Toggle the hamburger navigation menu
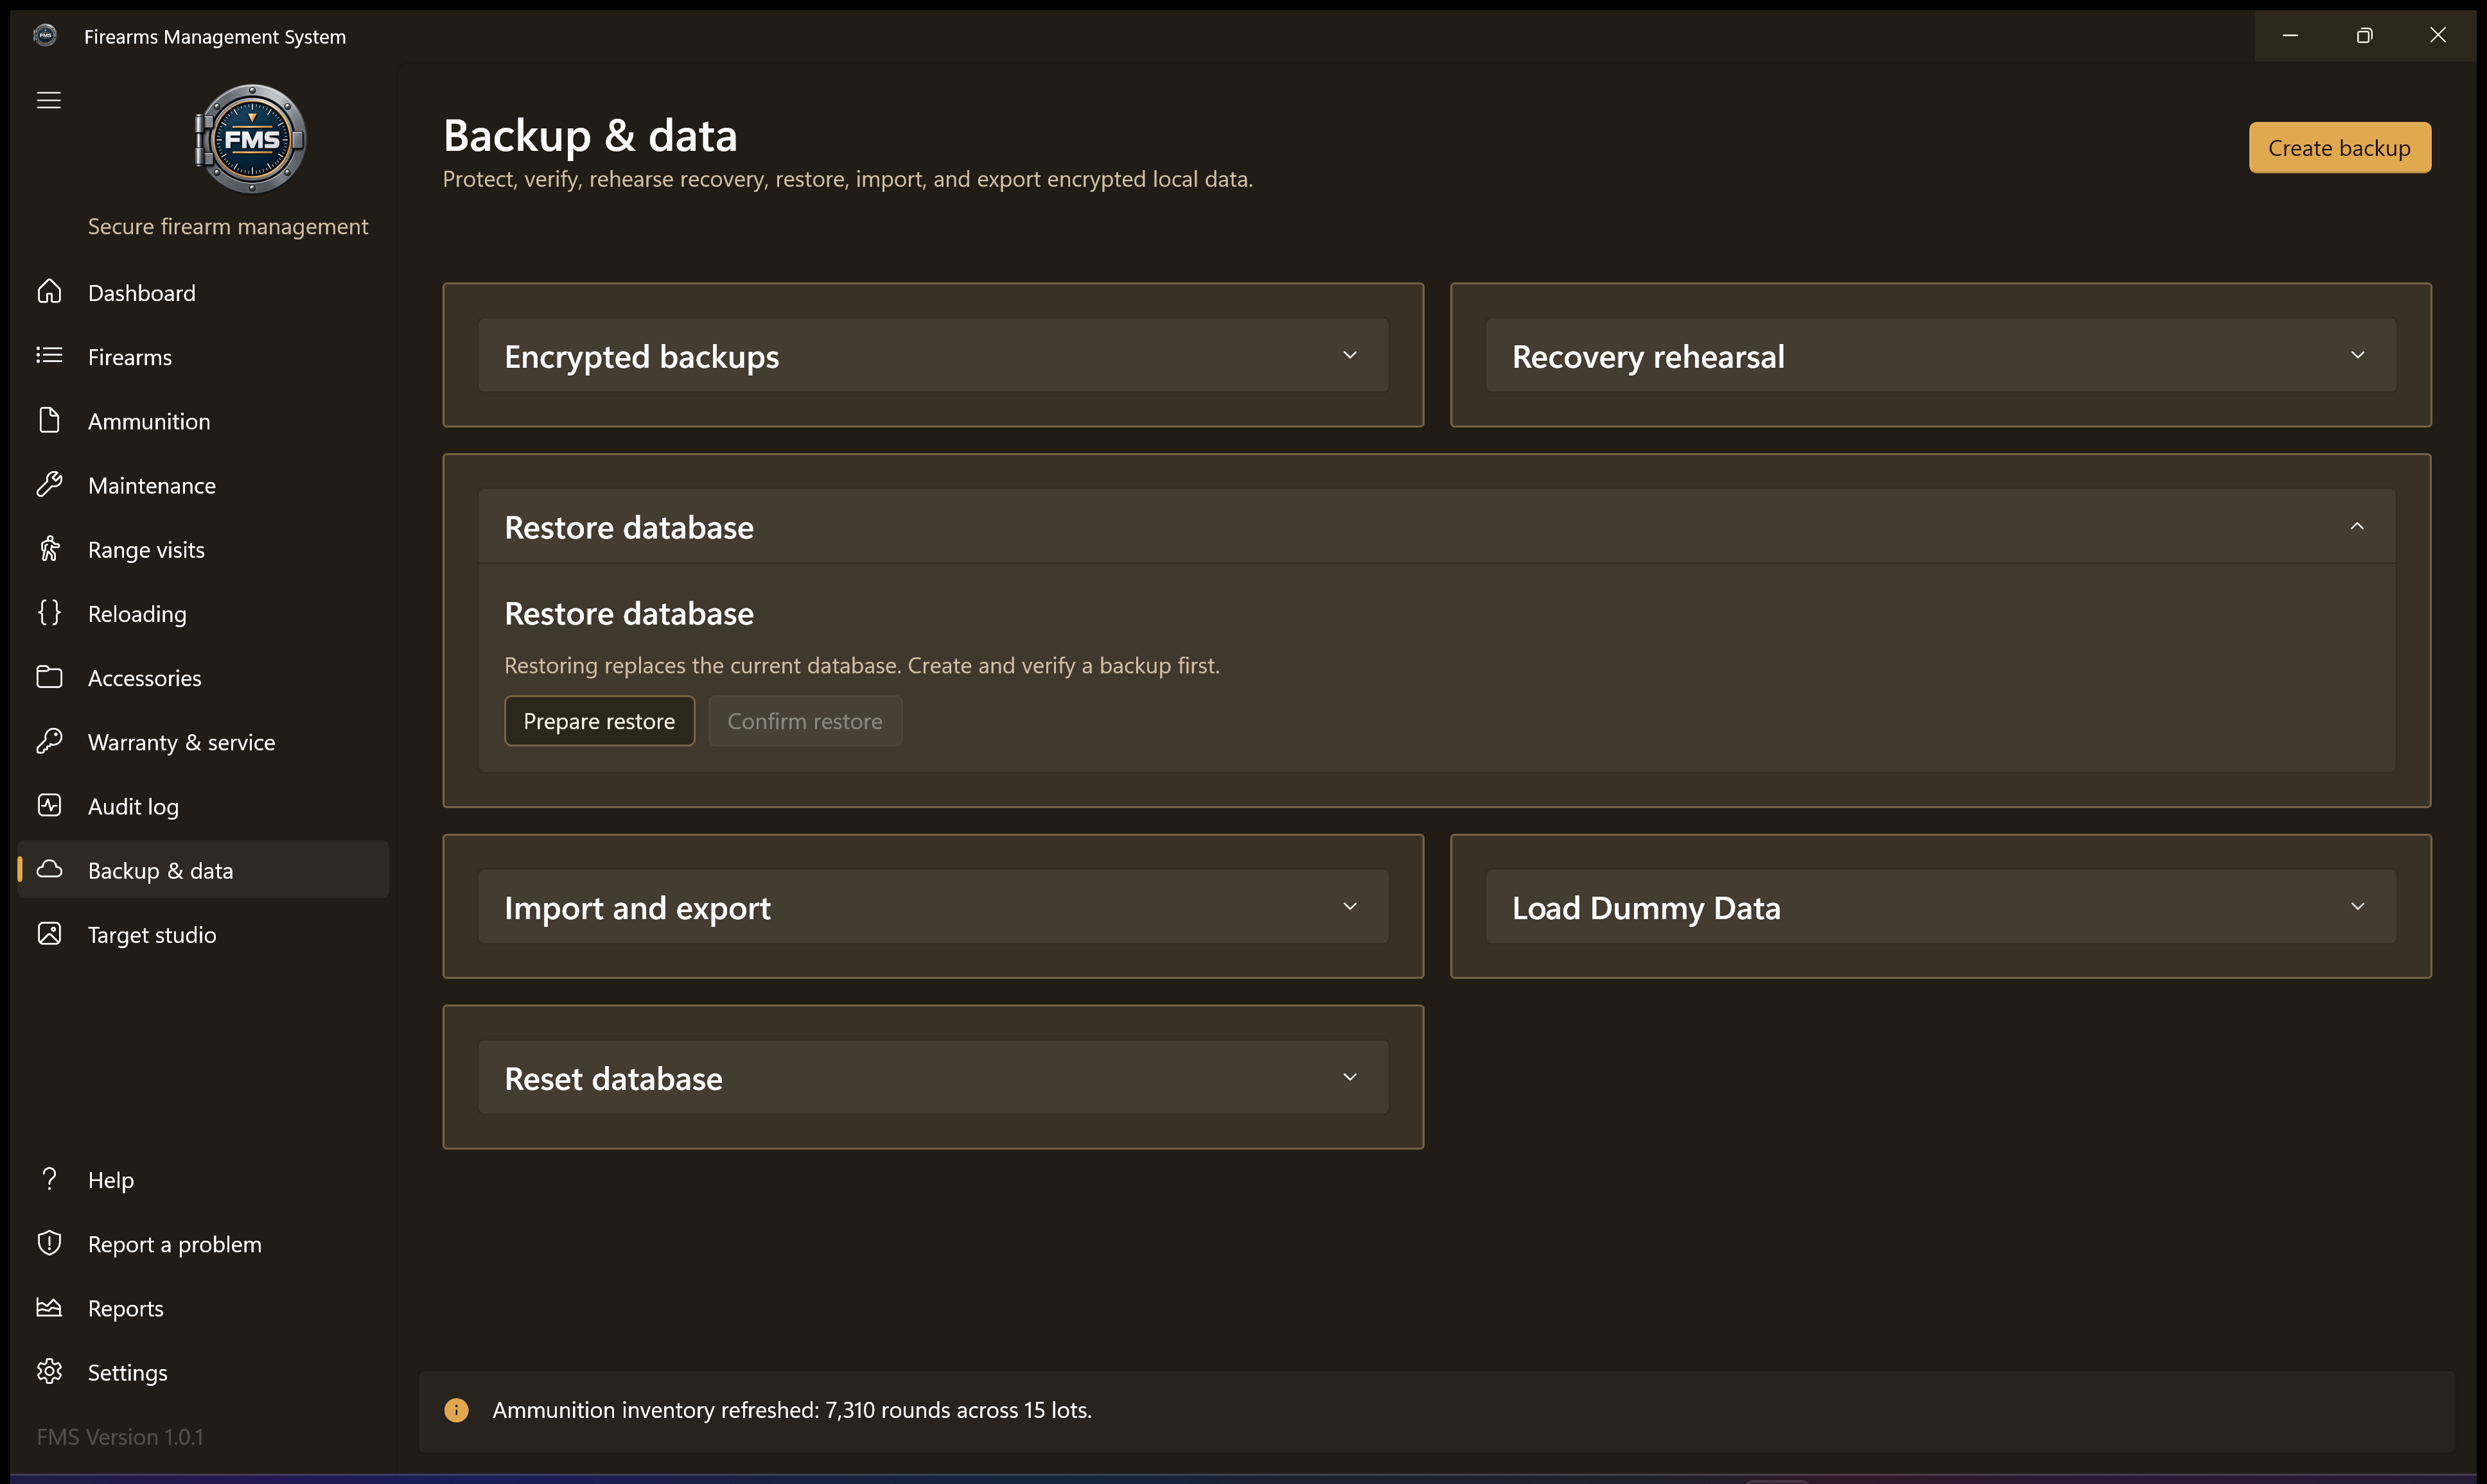 coord(49,100)
